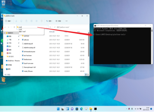Select Downloads in the Quick access sidebar
The width and height of the screenshot is (154, 112).
10,40
